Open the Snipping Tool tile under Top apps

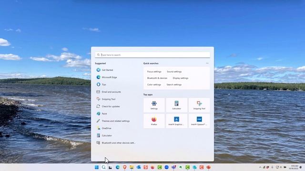[199, 105]
